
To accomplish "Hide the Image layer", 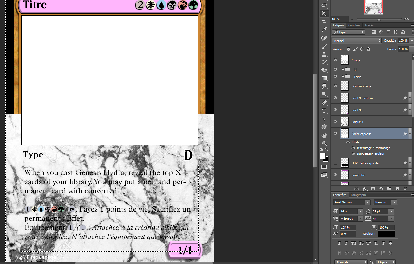I will 335,60.
